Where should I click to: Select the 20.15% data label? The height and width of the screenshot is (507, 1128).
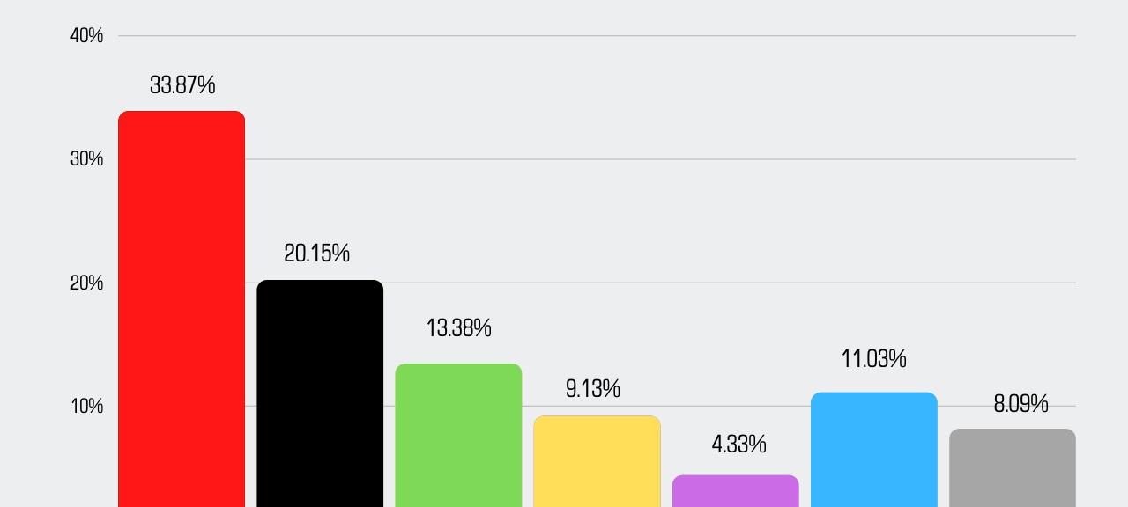pyautogui.click(x=316, y=253)
